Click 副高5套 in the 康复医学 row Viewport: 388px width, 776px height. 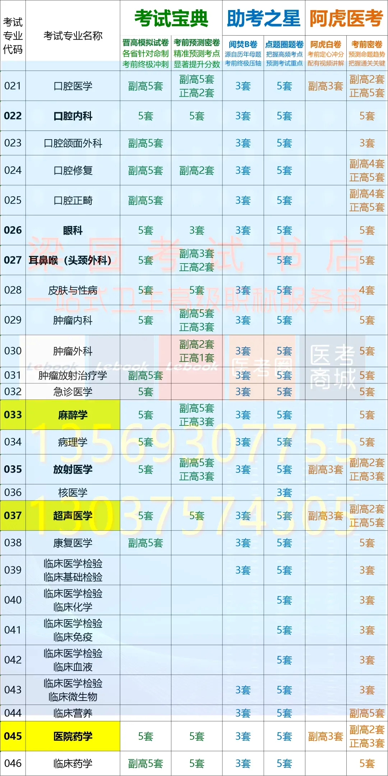coord(145,543)
